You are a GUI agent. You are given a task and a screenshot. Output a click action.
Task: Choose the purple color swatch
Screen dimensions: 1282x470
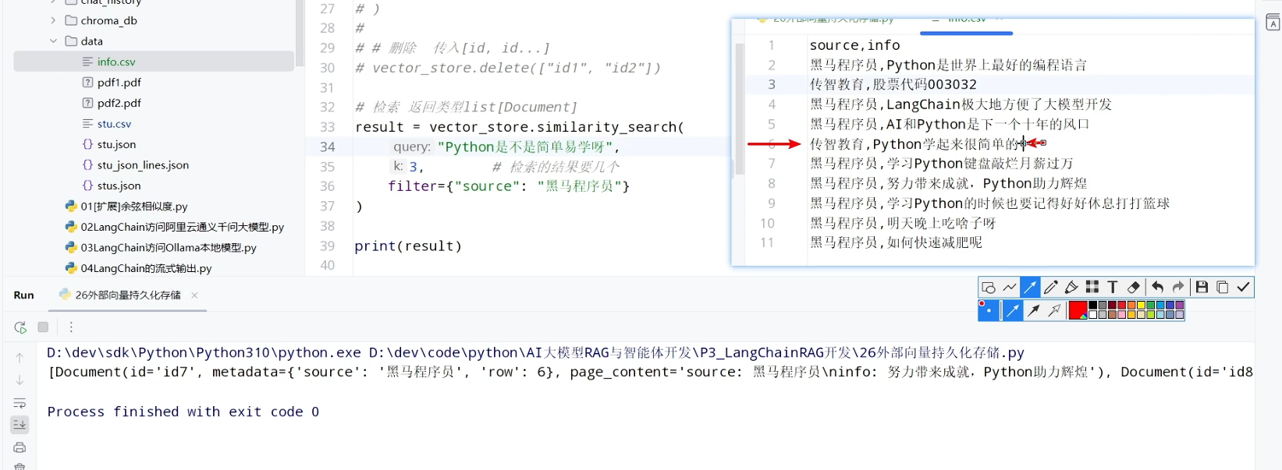(1180, 306)
